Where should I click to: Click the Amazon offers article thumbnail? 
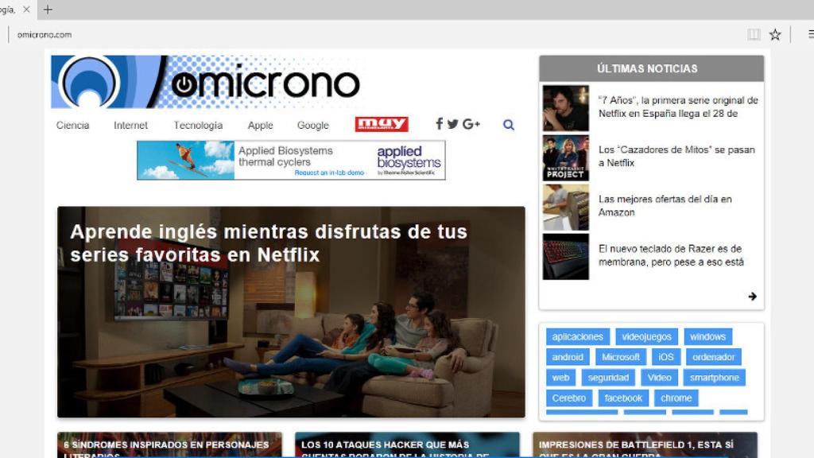566,207
